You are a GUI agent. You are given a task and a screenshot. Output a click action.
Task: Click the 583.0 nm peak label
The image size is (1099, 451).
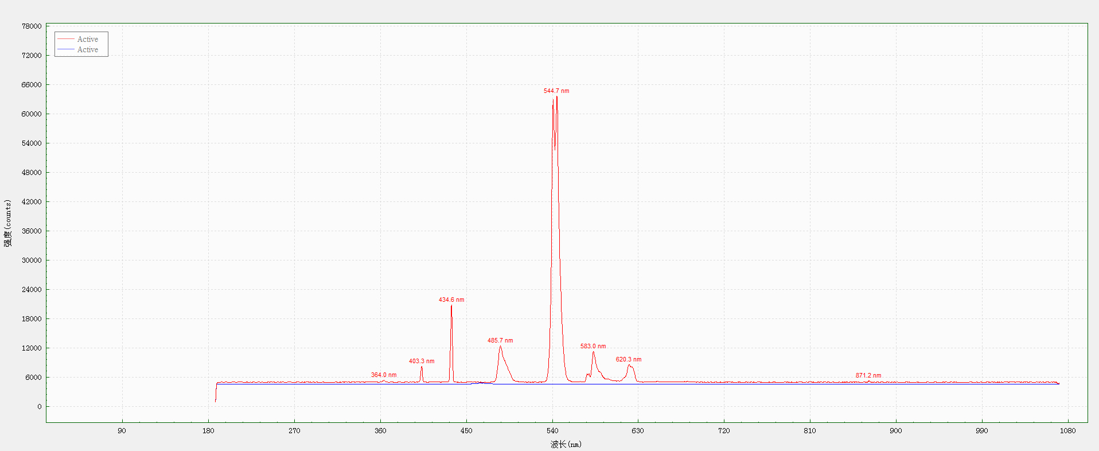593,346
